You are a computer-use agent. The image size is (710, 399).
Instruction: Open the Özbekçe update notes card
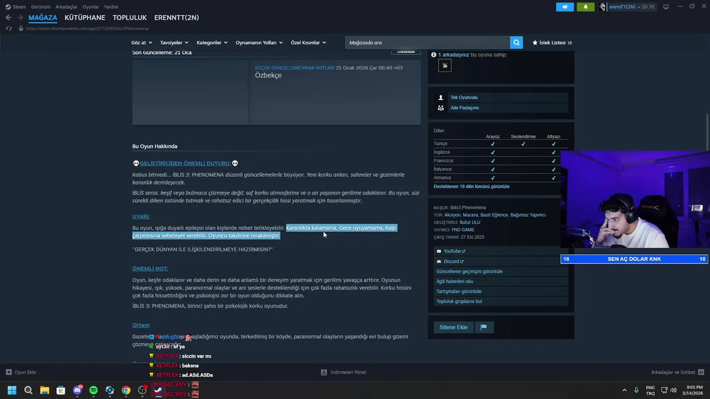(x=276, y=92)
